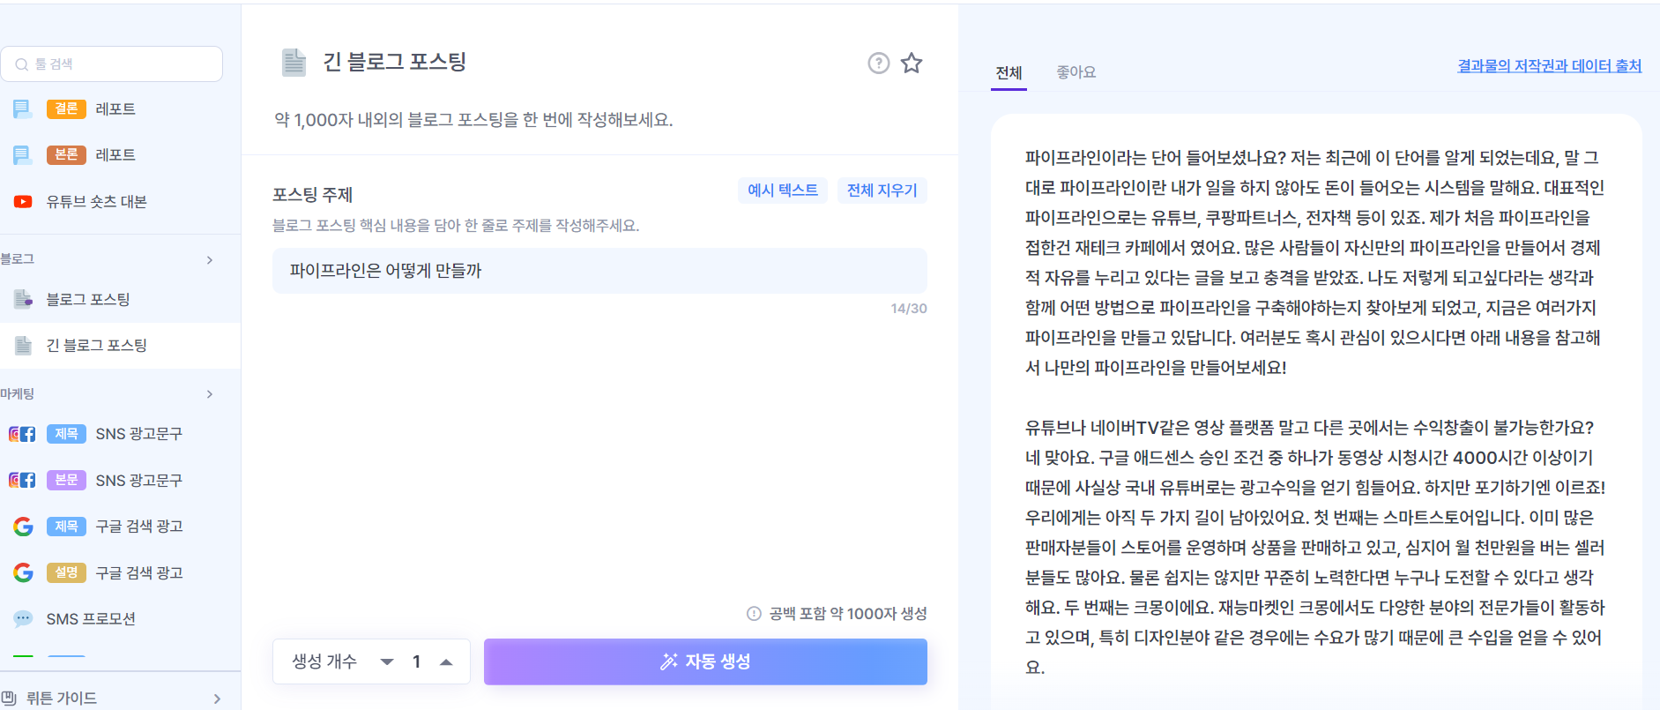Open SMS 프로모션 tool
Image resolution: width=1660 pixels, height=710 pixels.
(x=120, y=618)
